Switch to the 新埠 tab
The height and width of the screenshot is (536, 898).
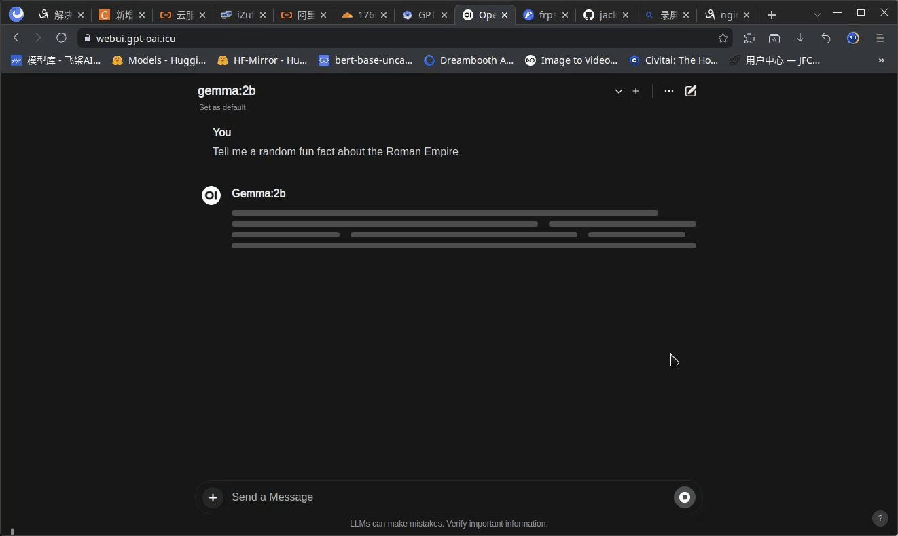coord(122,15)
